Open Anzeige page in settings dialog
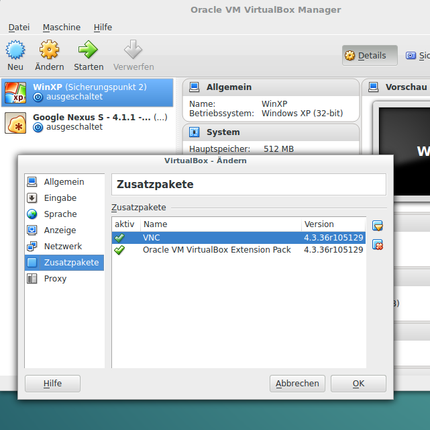The height and width of the screenshot is (430, 430). point(64,230)
